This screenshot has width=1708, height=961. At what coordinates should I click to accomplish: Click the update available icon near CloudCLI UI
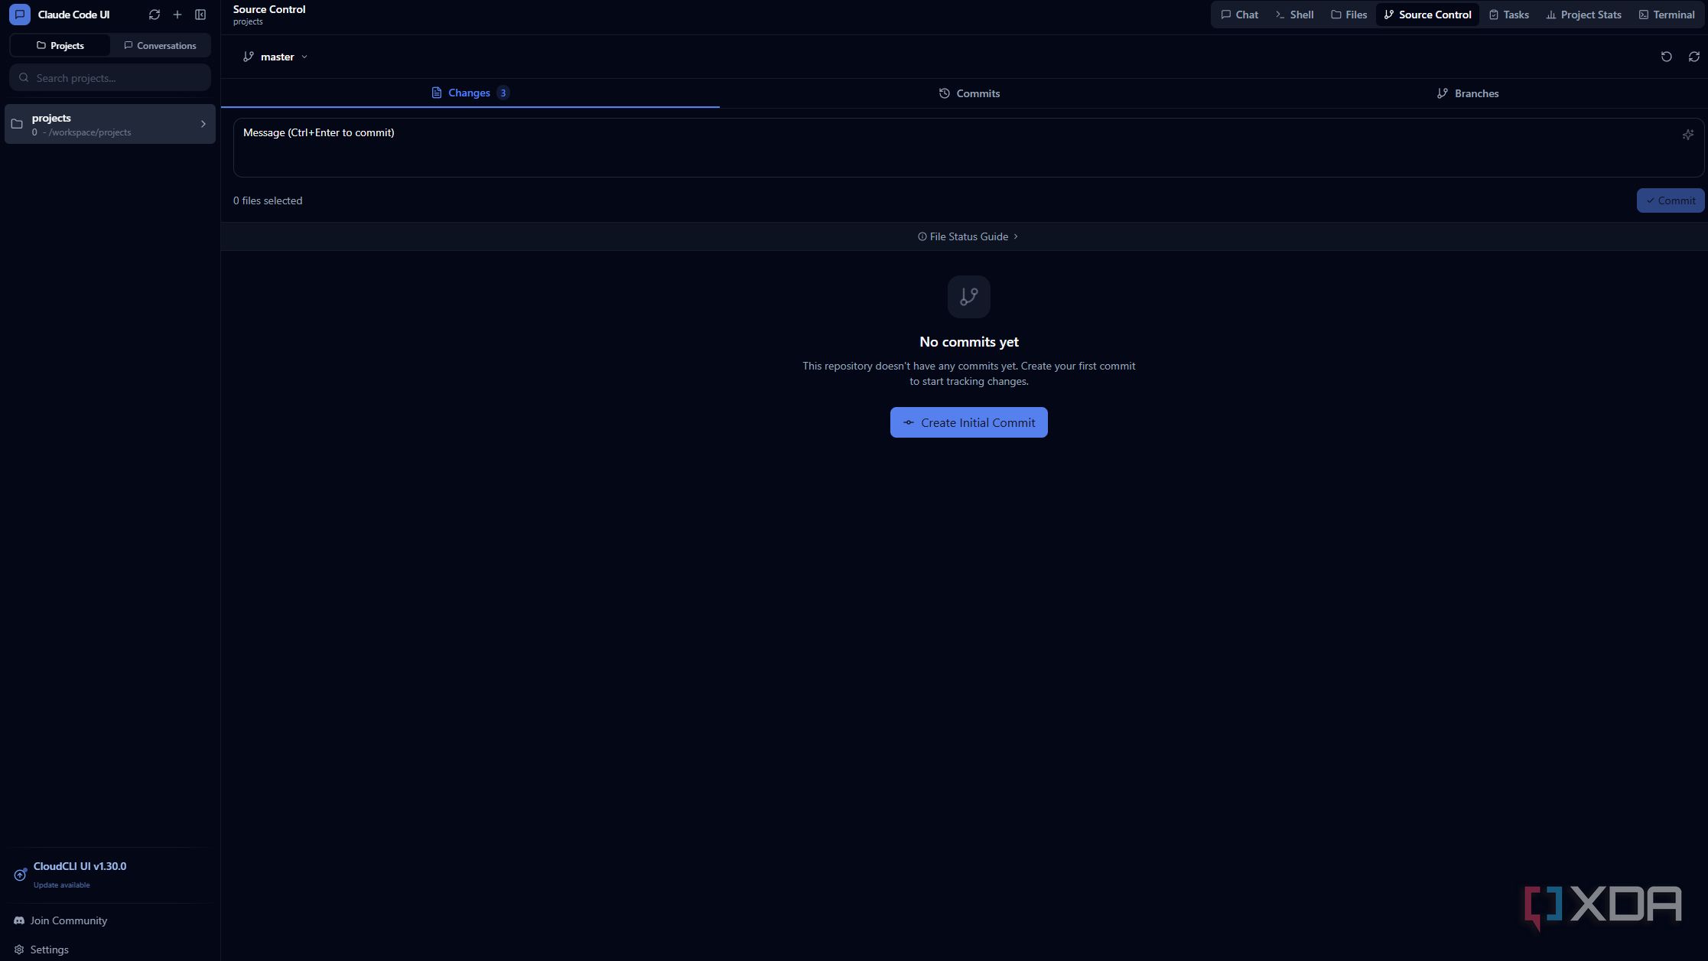click(20, 875)
